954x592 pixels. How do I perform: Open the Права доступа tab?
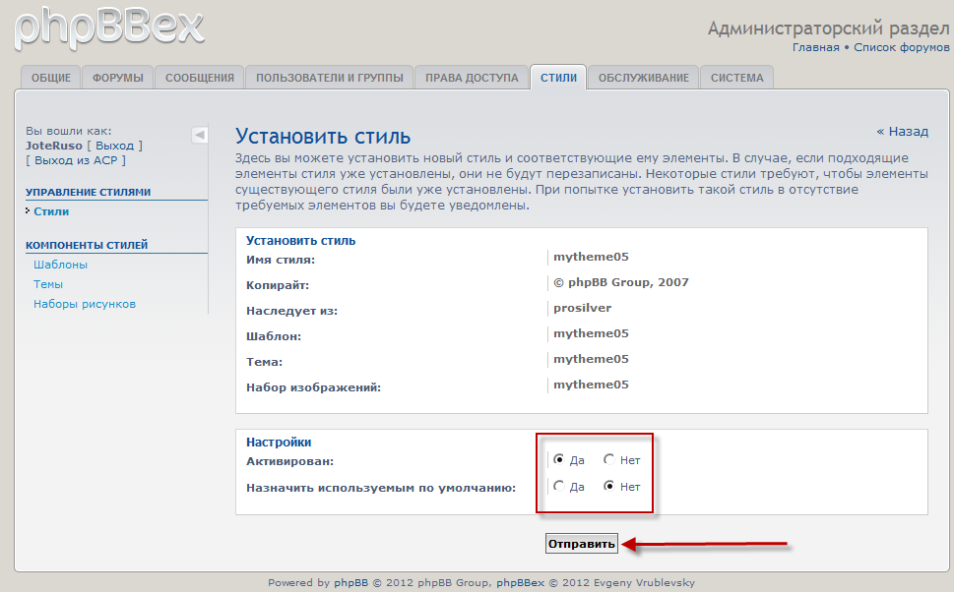tap(472, 78)
